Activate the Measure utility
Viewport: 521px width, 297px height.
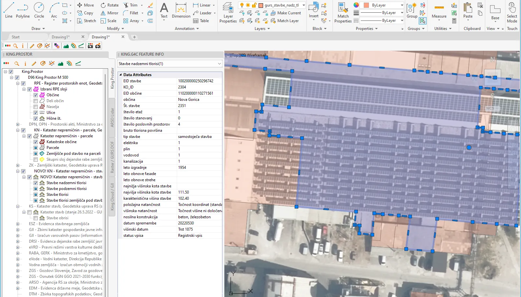439,10
